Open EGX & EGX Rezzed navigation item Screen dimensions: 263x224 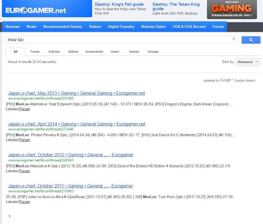click(x=189, y=27)
